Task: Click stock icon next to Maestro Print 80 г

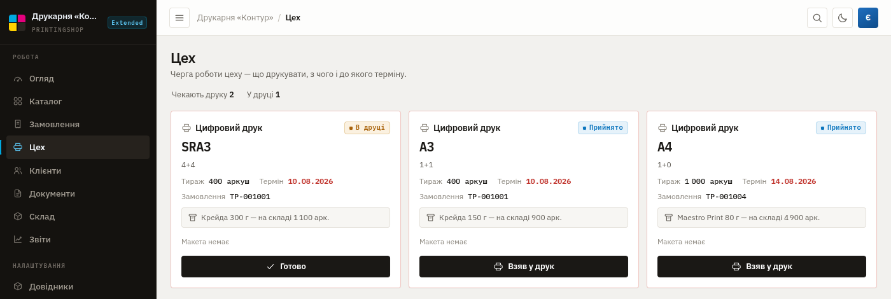Action: [669, 218]
